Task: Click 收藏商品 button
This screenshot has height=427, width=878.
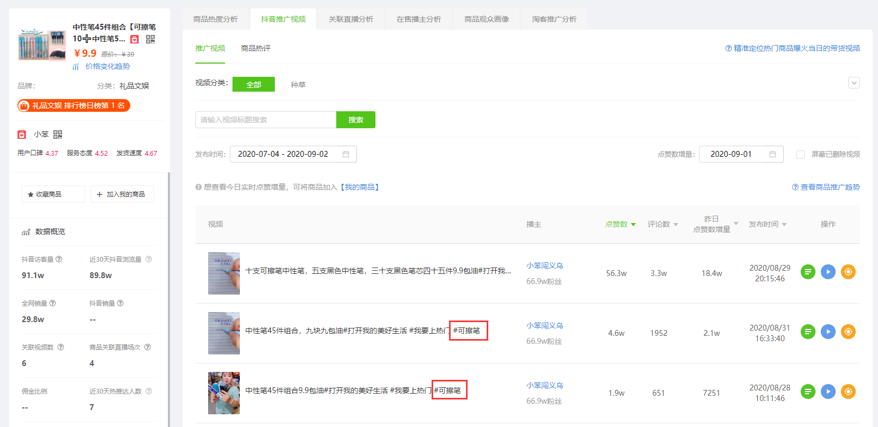Action: [53, 194]
